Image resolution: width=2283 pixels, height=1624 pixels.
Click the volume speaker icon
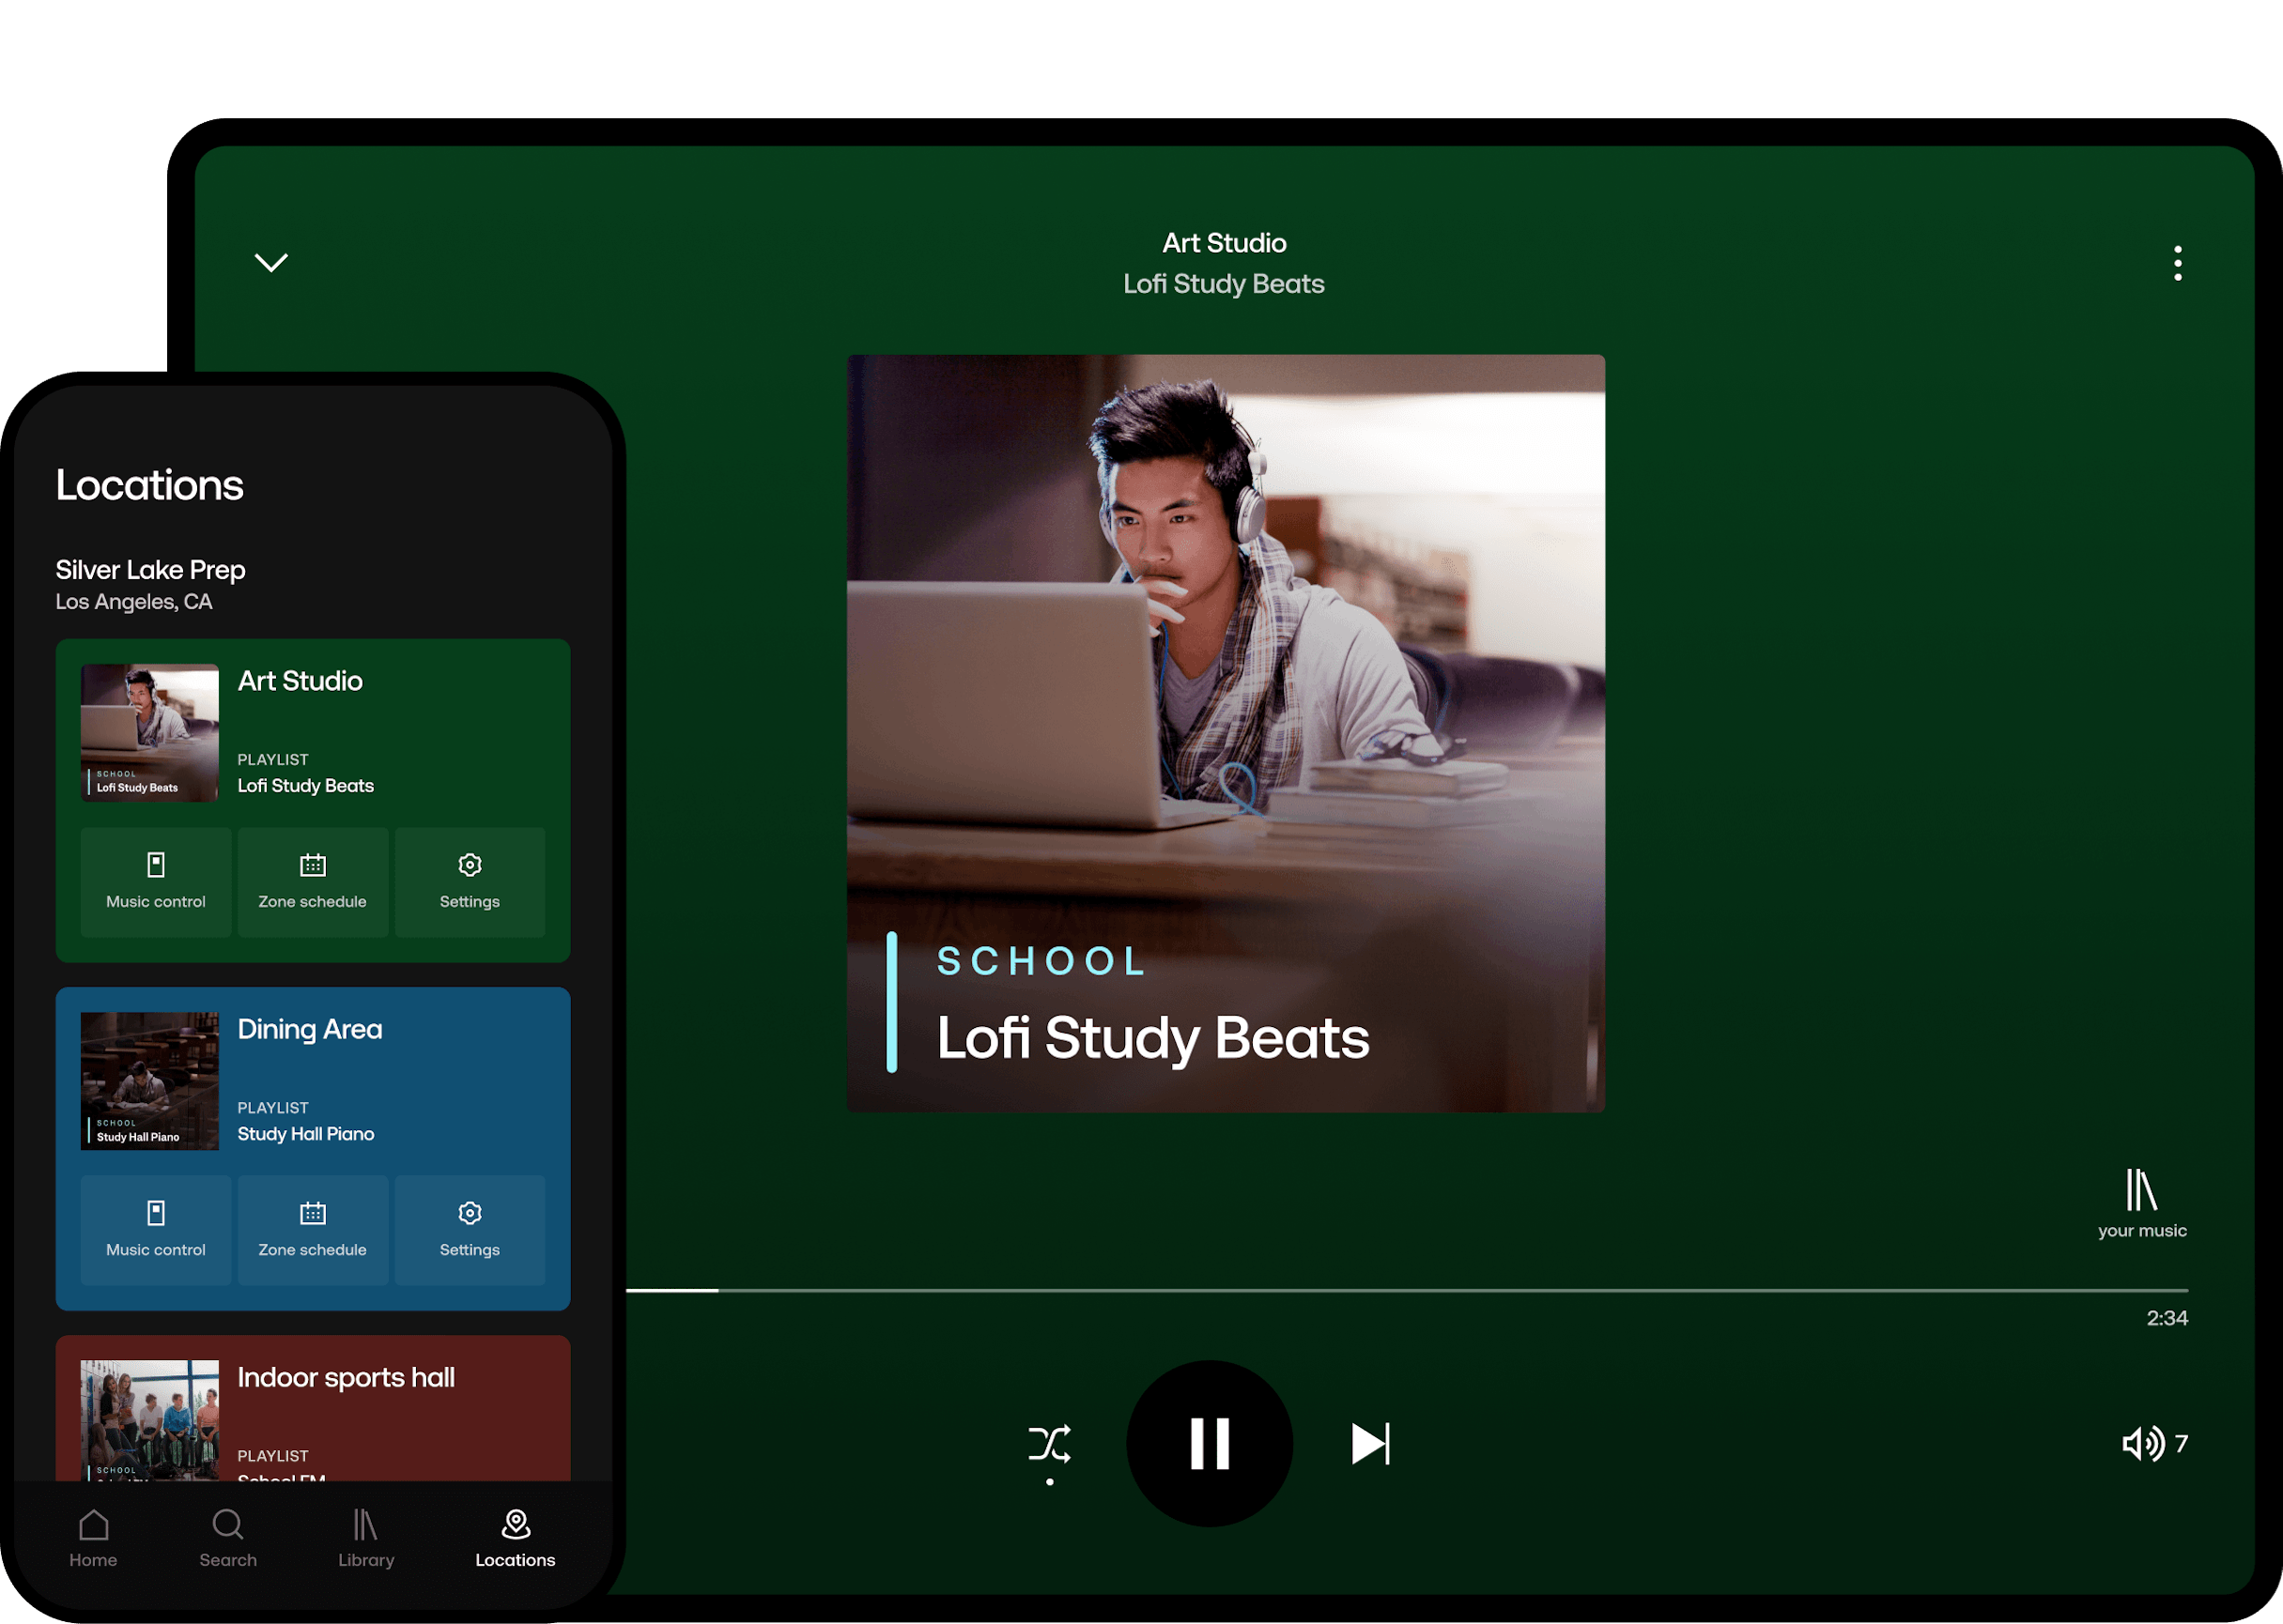2142,1443
